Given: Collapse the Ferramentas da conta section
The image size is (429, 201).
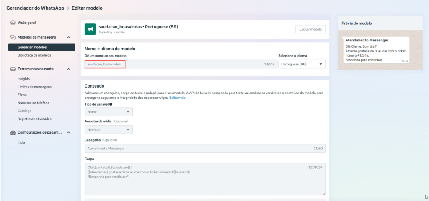Looking at the screenshot, I should 68,69.
